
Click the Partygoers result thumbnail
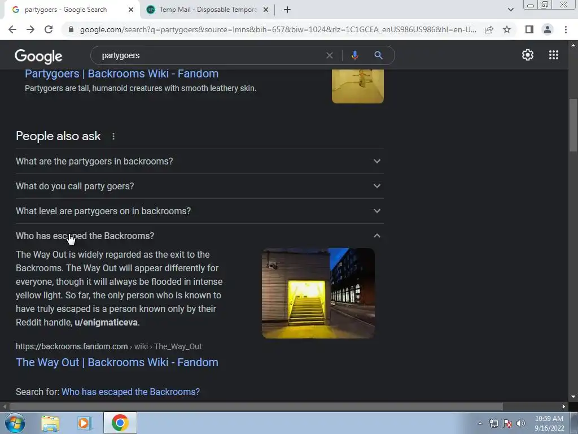pos(357,86)
